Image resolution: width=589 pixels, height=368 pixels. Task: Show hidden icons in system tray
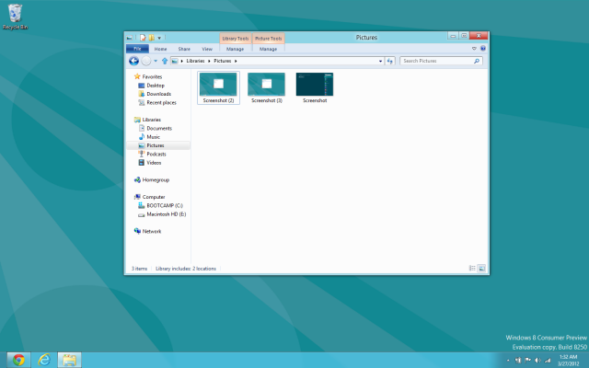pyautogui.click(x=508, y=361)
